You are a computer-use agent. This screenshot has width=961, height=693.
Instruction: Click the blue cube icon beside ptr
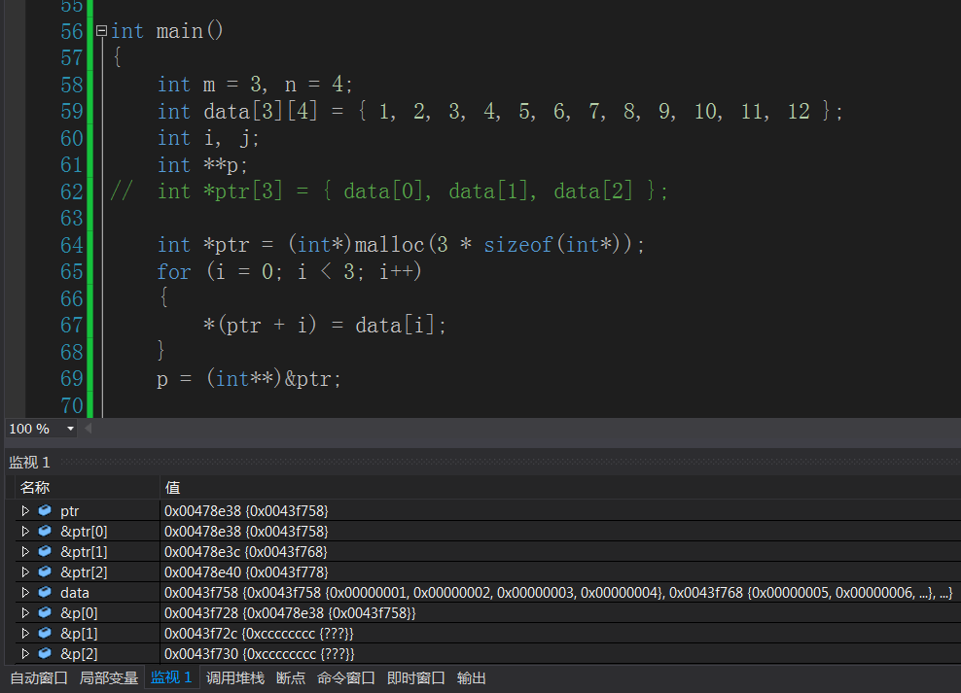(45, 510)
